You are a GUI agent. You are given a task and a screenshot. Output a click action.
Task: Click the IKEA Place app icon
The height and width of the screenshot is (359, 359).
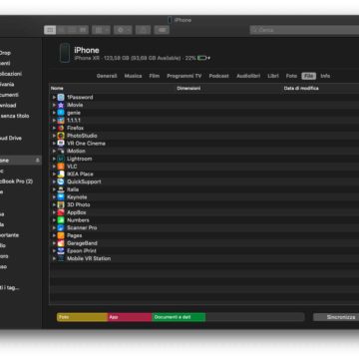point(61,174)
